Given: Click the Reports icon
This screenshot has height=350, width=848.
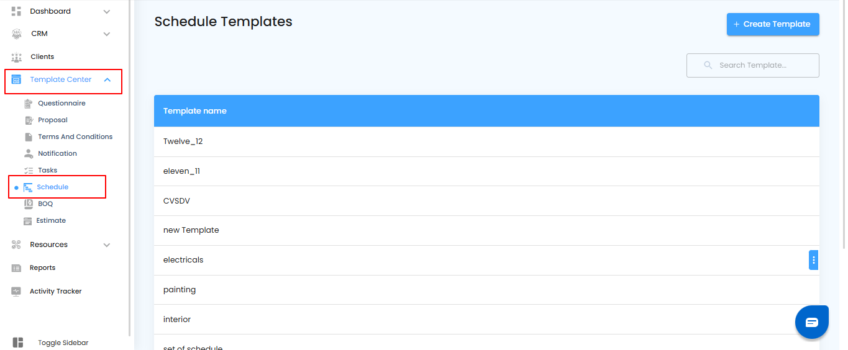Looking at the screenshot, I should click(x=17, y=268).
